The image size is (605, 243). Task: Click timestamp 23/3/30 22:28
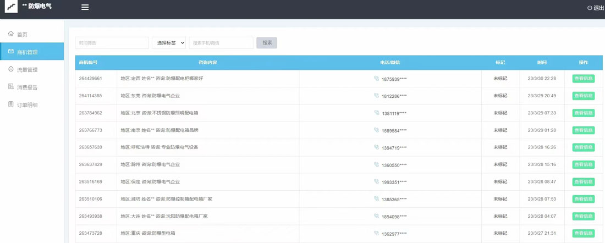pos(542,78)
